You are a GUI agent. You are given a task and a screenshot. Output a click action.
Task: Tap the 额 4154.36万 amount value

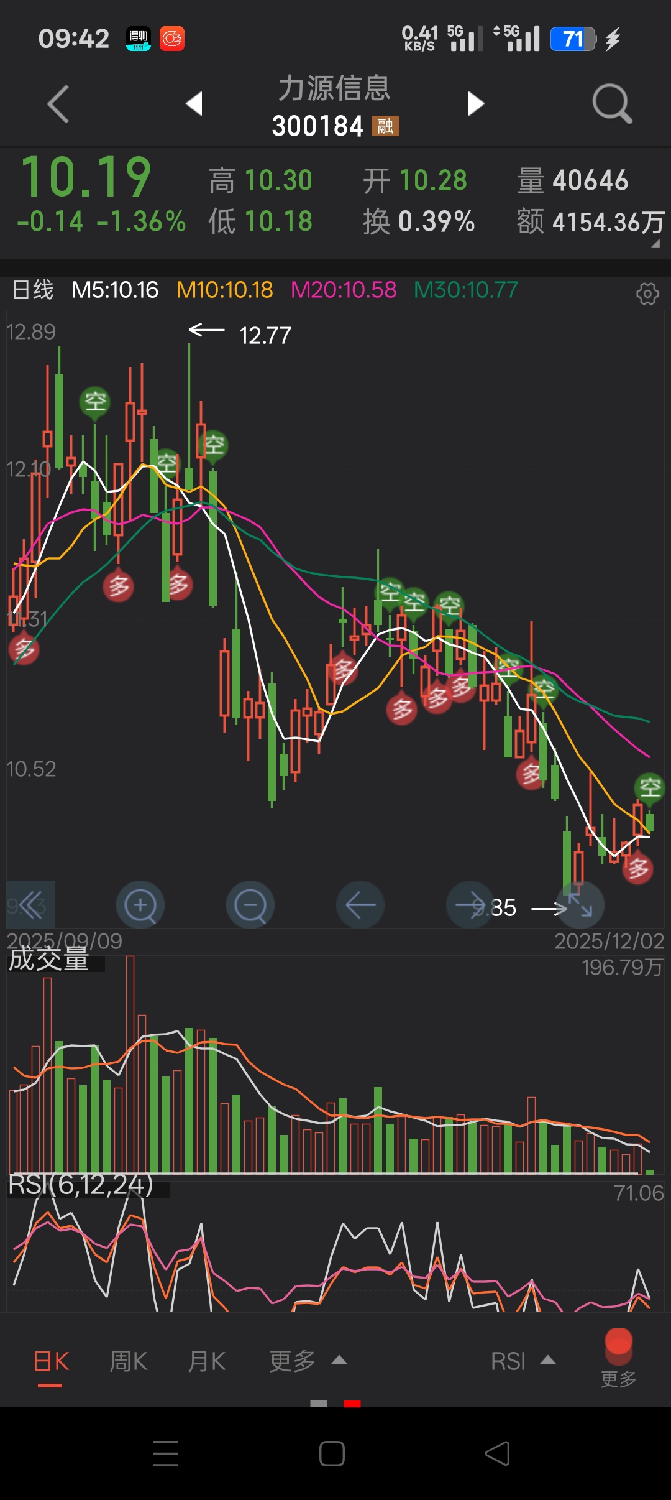tap(591, 221)
